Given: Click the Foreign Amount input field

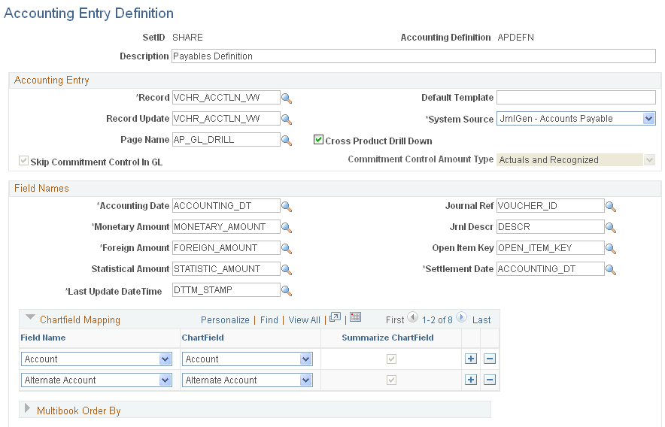Looking at the screenshot, I should pos(226,247).
